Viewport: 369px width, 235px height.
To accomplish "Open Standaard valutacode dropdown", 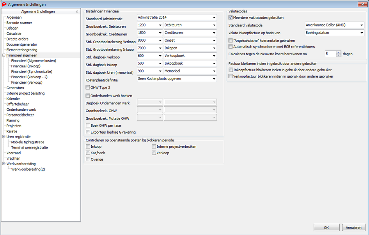I will coord(362,25).
